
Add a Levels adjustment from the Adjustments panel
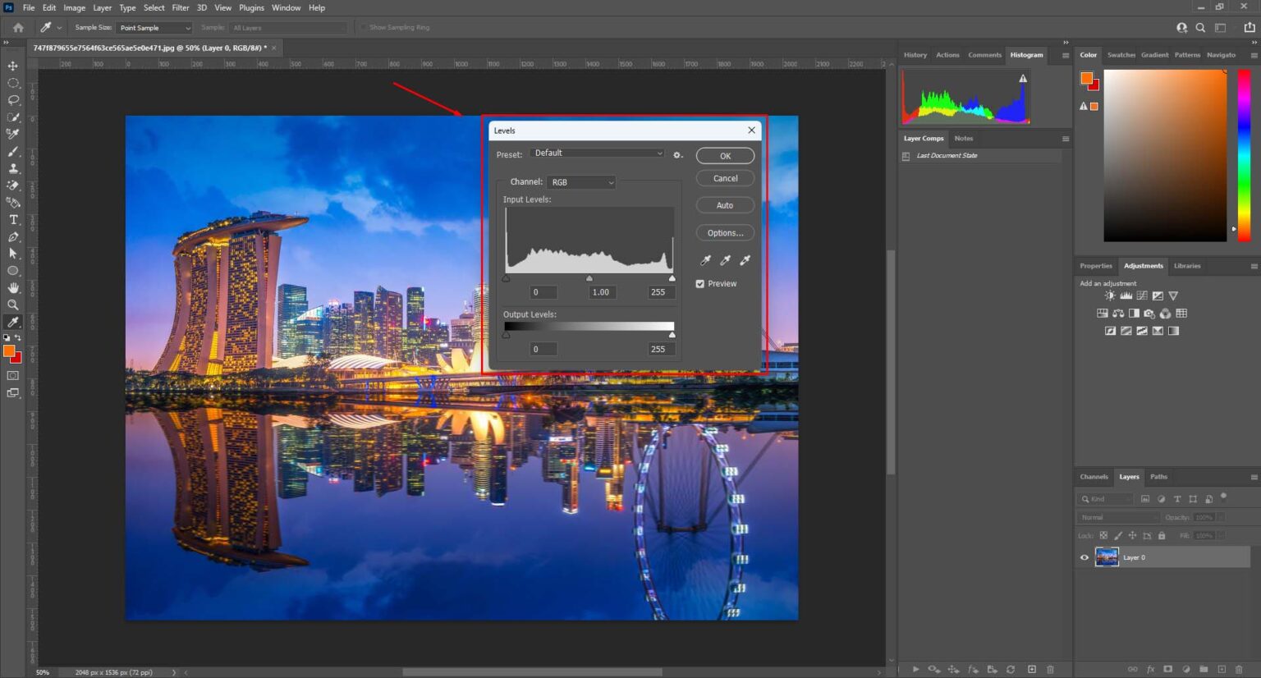(1126, 295)
